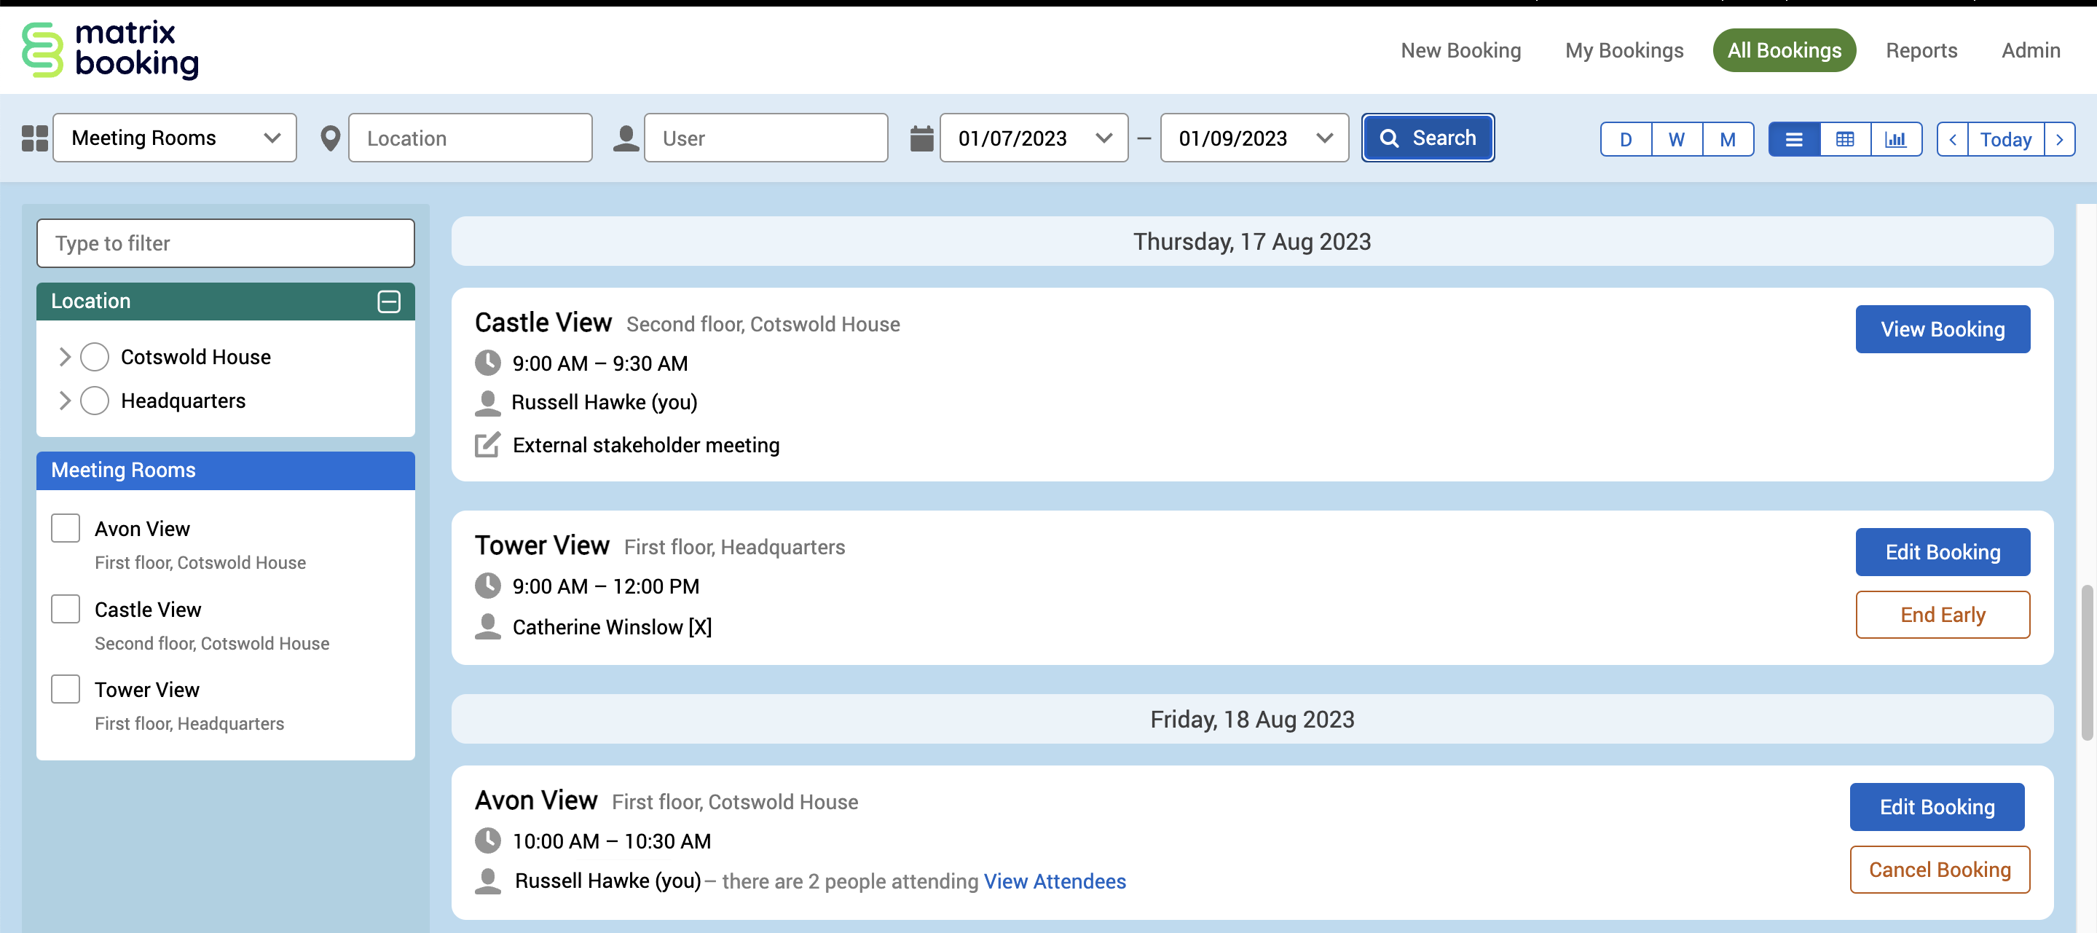Screen dimensions: 2097x933
Task: Click the Matrix Booking logo
Action: pos(110,50)
